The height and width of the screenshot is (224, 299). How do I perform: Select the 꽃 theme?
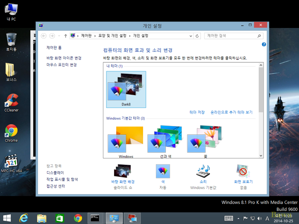pyautogui.click(x=206, y=142)
